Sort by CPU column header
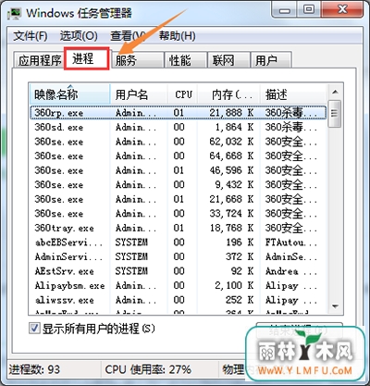The width and height of the screenshot is (370, 386). (183, 94)
